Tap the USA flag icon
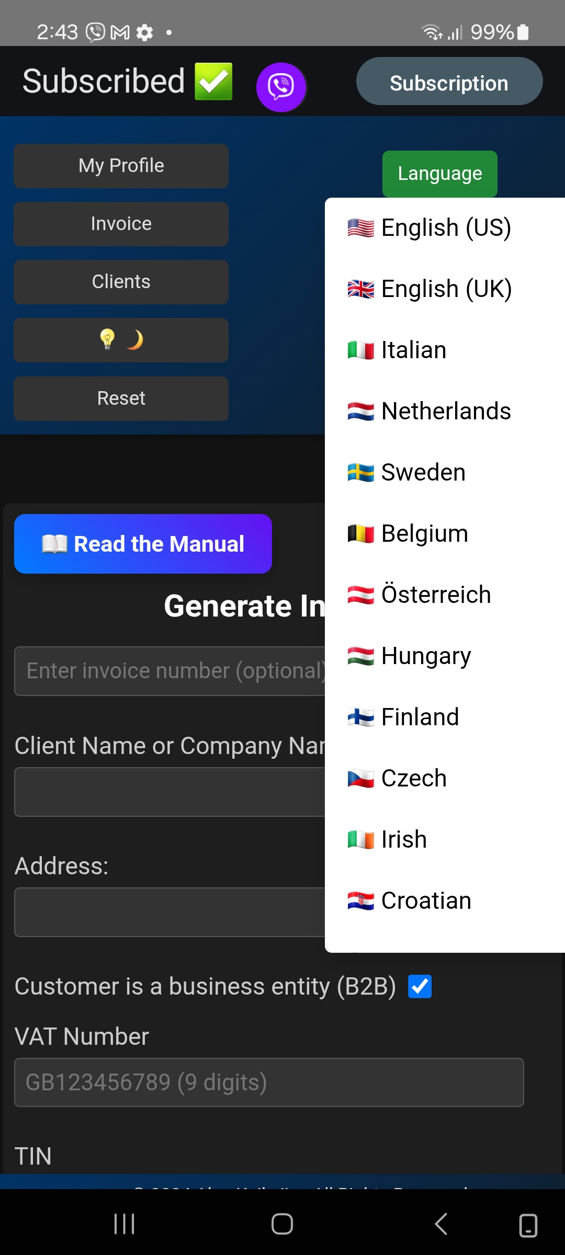 (x=360, y=228)
